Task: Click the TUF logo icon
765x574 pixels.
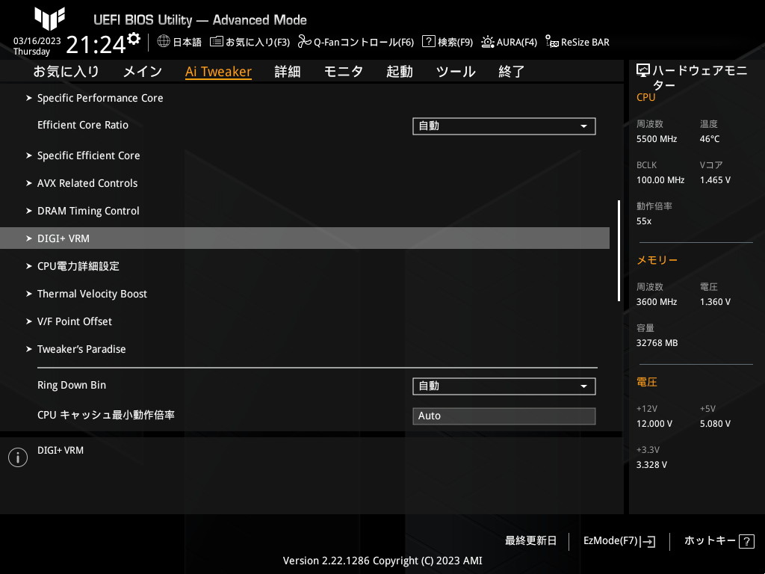Action: [x=49, y=19]
